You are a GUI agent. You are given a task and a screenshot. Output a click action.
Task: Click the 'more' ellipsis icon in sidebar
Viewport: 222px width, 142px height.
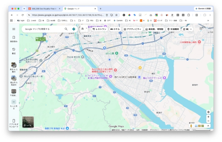(x=14, y=102)
